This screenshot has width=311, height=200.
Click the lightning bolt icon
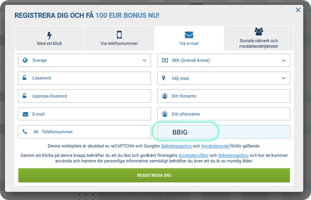(49, 36)
